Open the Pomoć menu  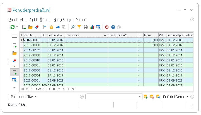(x=81, y=20)
